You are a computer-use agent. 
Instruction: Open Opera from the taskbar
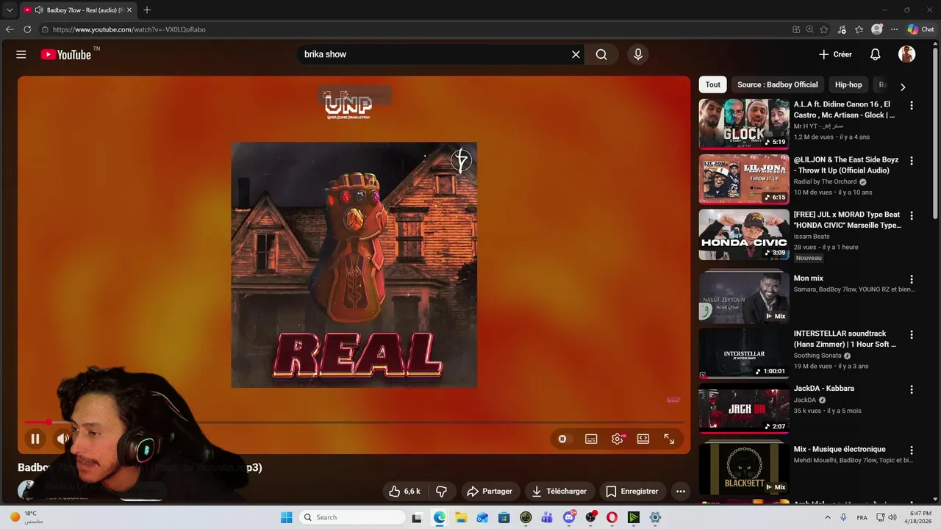[x=612, y=517]
